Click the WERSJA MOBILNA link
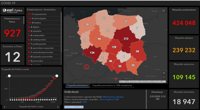Image resolution: width=200 pixels, height=110 pixels. pos(74,107)
